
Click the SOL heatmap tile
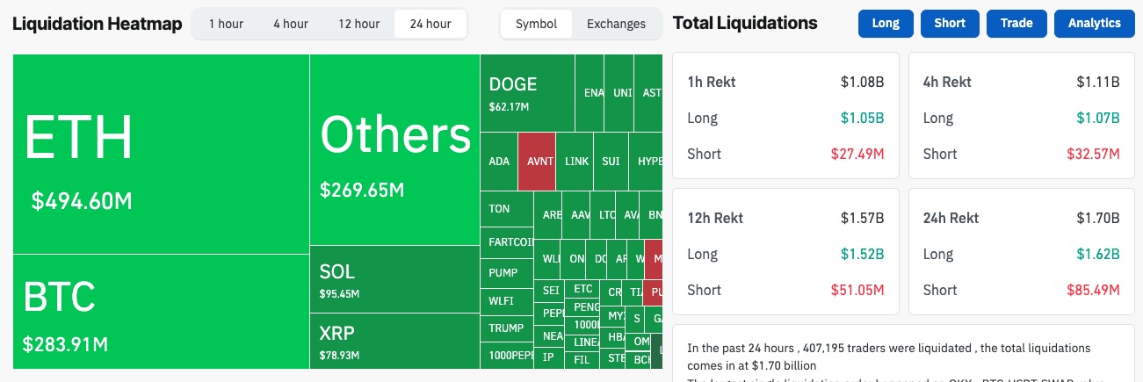(x=394, y=279)
